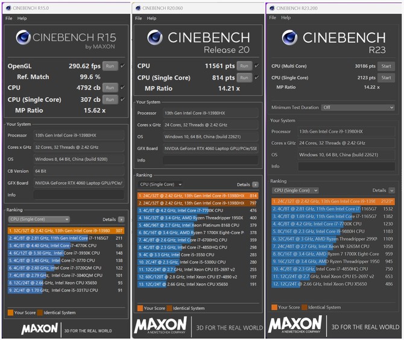Select the Xeon E7-4890 v2 row in R20
Viewport: 404px width, 340px height.
(198, 277)
